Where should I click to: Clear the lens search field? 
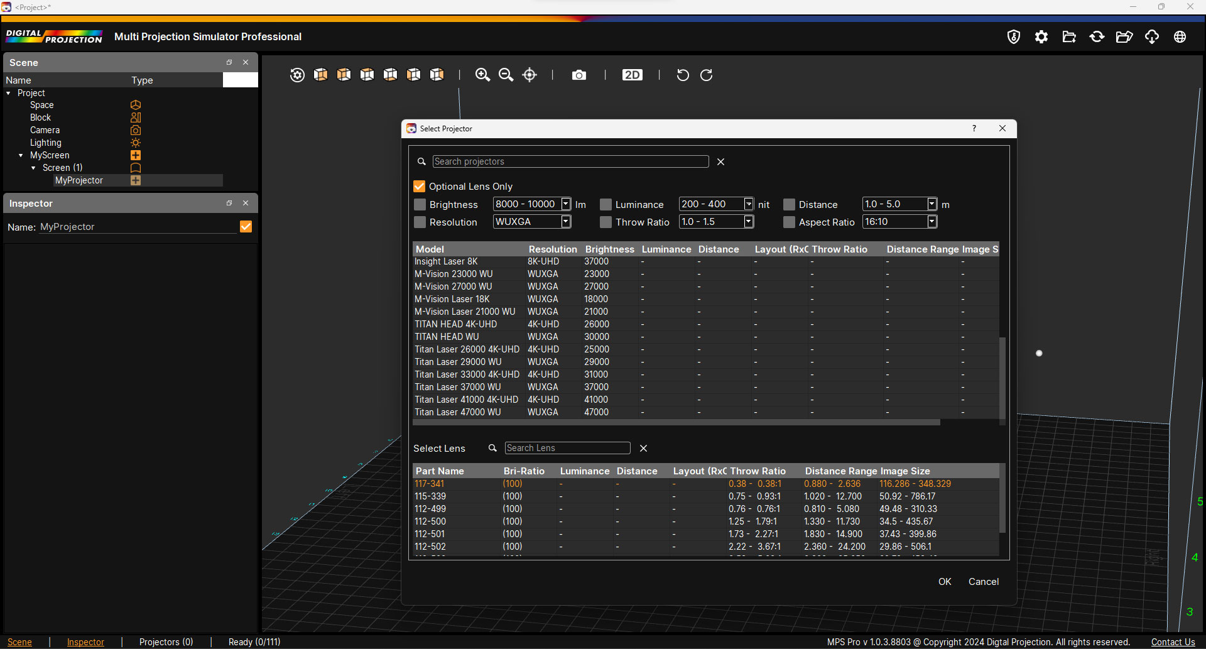click(643, 448)
